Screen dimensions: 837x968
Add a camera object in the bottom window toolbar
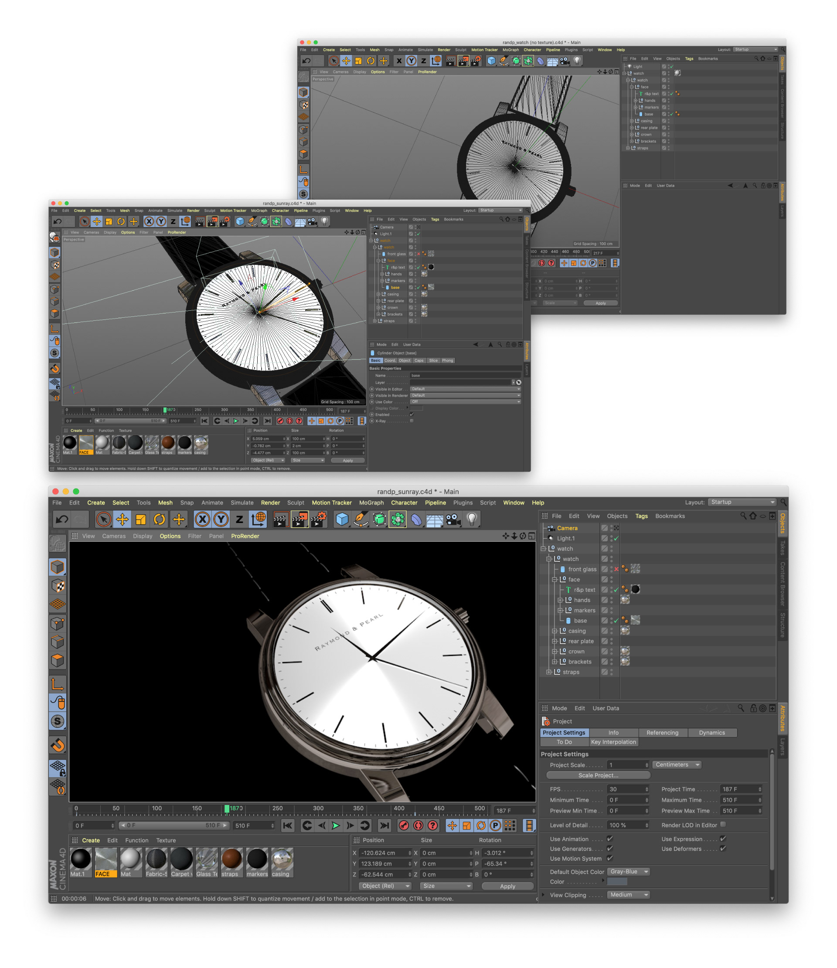pos(453,519)
